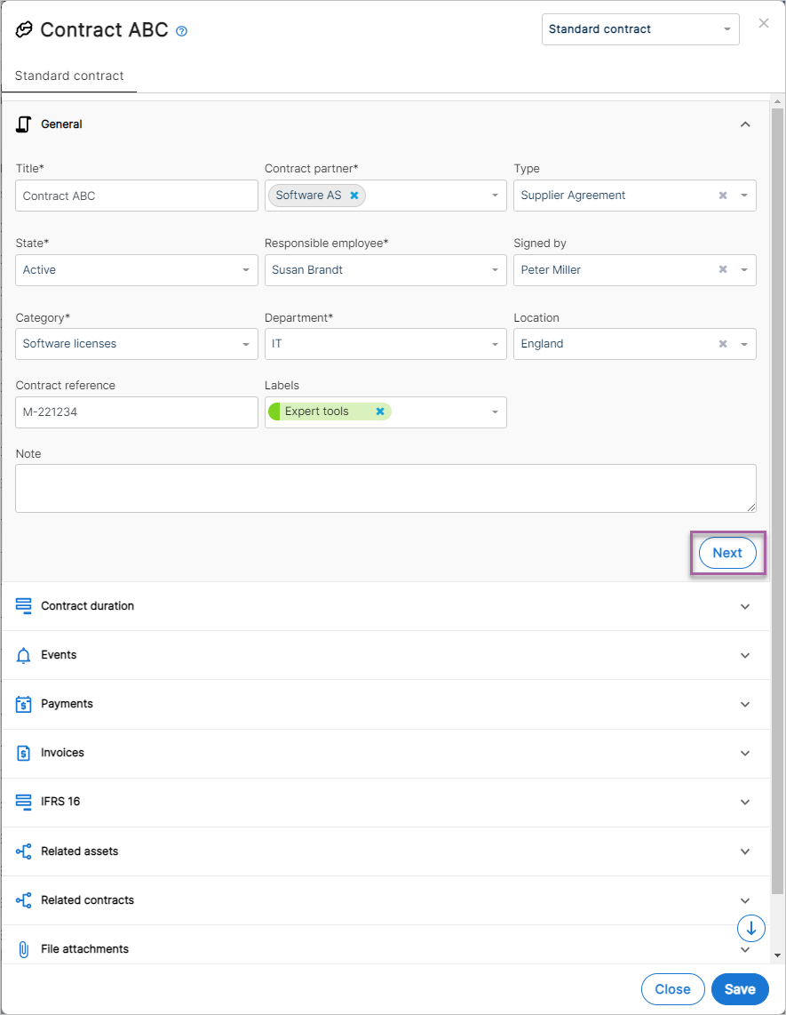
Task: Select the Standard contract tab
Action: pos(69,76)
